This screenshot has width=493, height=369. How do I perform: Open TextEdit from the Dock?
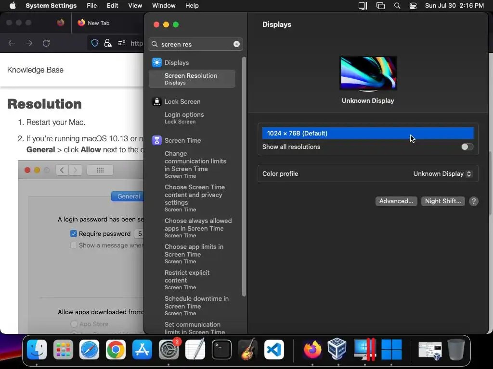195,350
